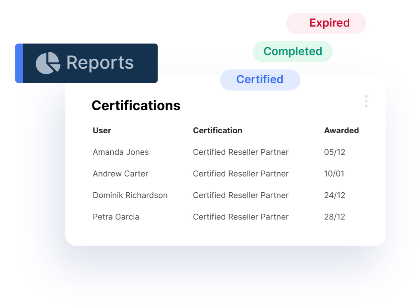The width and height of the screenshot is (420, 306).
Task: Select the Expired status tag
Action: click(326, 23)
